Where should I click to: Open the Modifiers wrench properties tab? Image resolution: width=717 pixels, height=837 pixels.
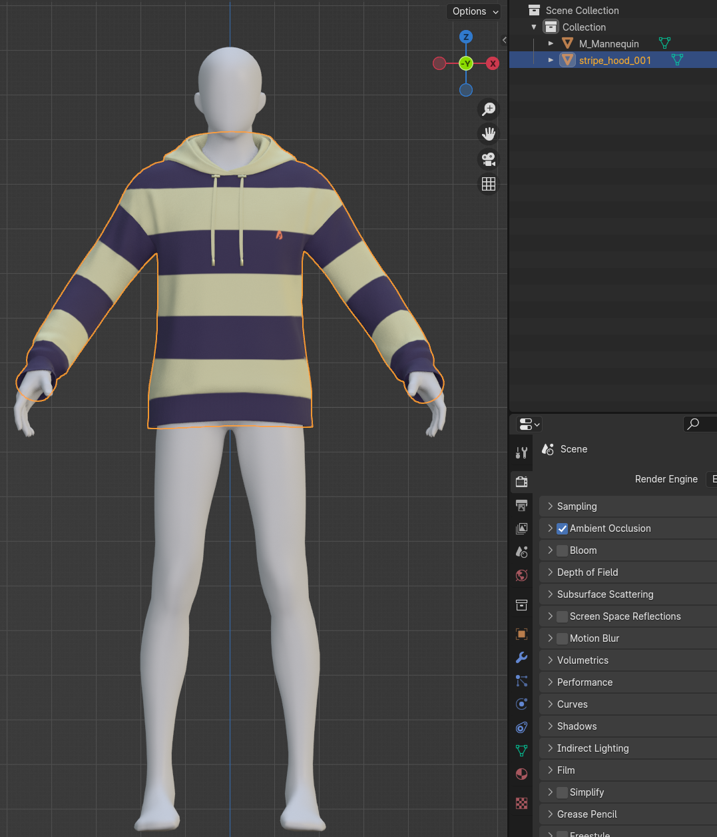point(522,658)
